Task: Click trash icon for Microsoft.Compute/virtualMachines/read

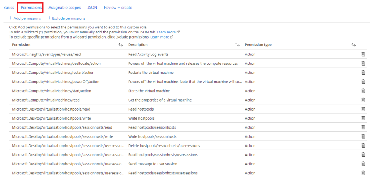Action: 363,100
